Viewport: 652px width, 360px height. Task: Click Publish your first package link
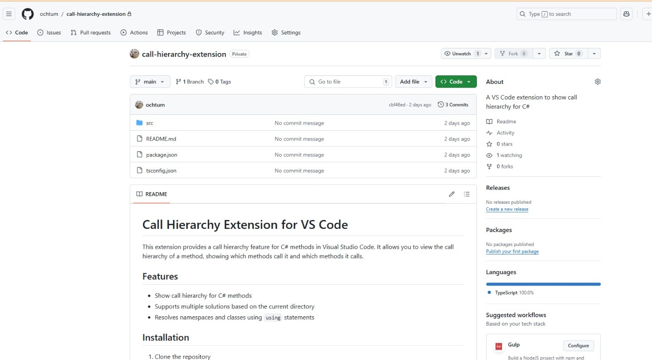(x=512, y=252)
